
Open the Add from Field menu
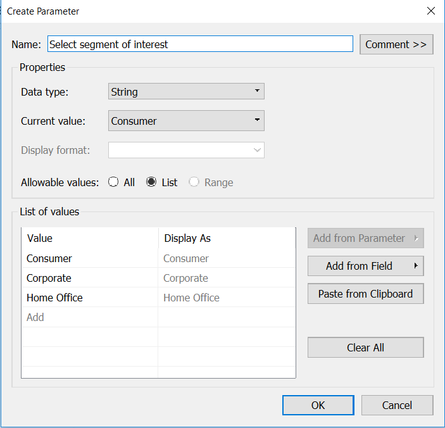(365, 266)
